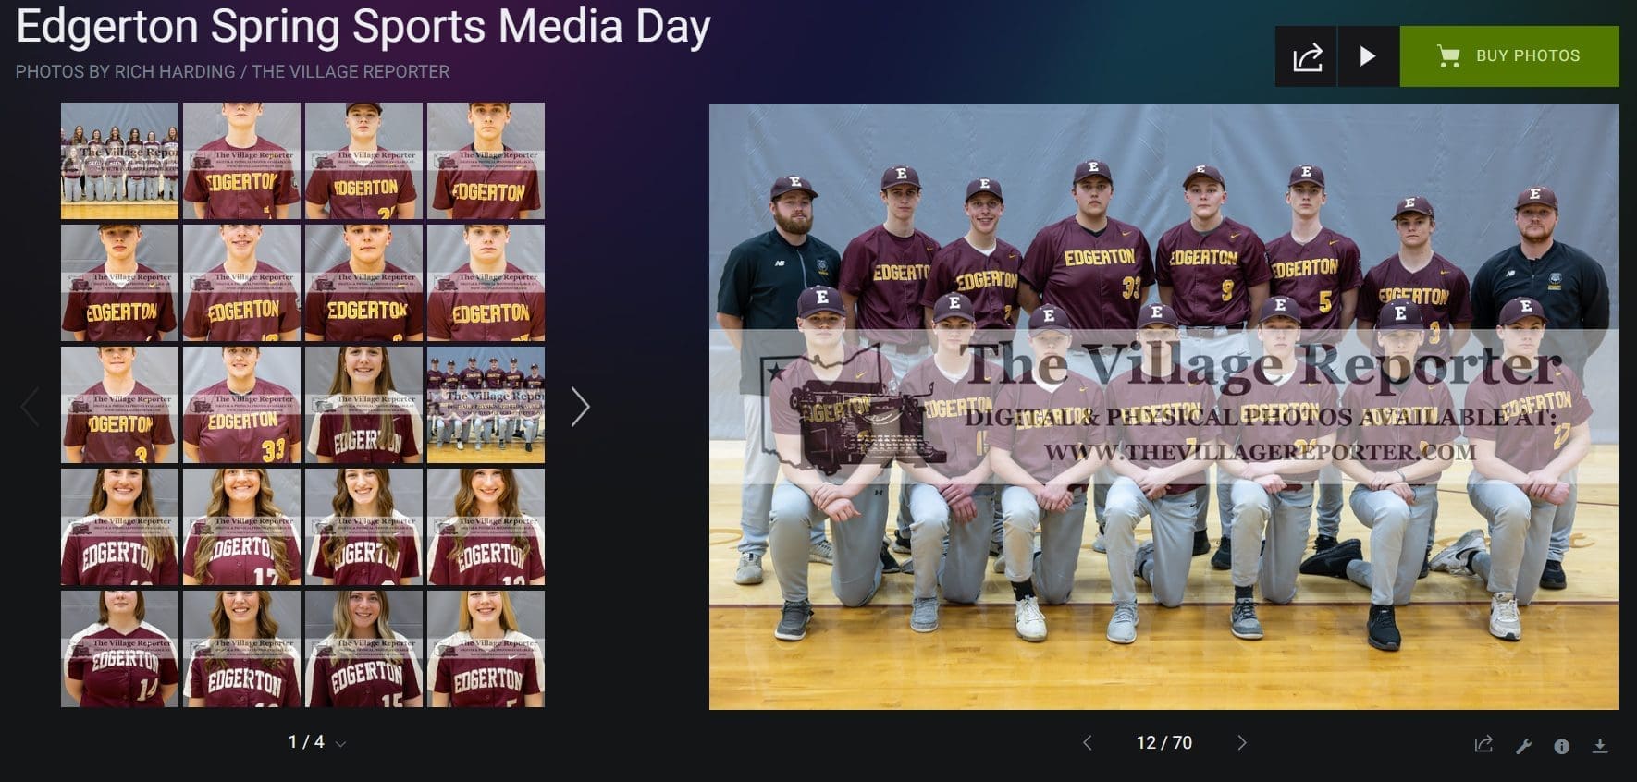Click the large baseball team photo
This screenshot has width=1637, height=782.
1163,407
